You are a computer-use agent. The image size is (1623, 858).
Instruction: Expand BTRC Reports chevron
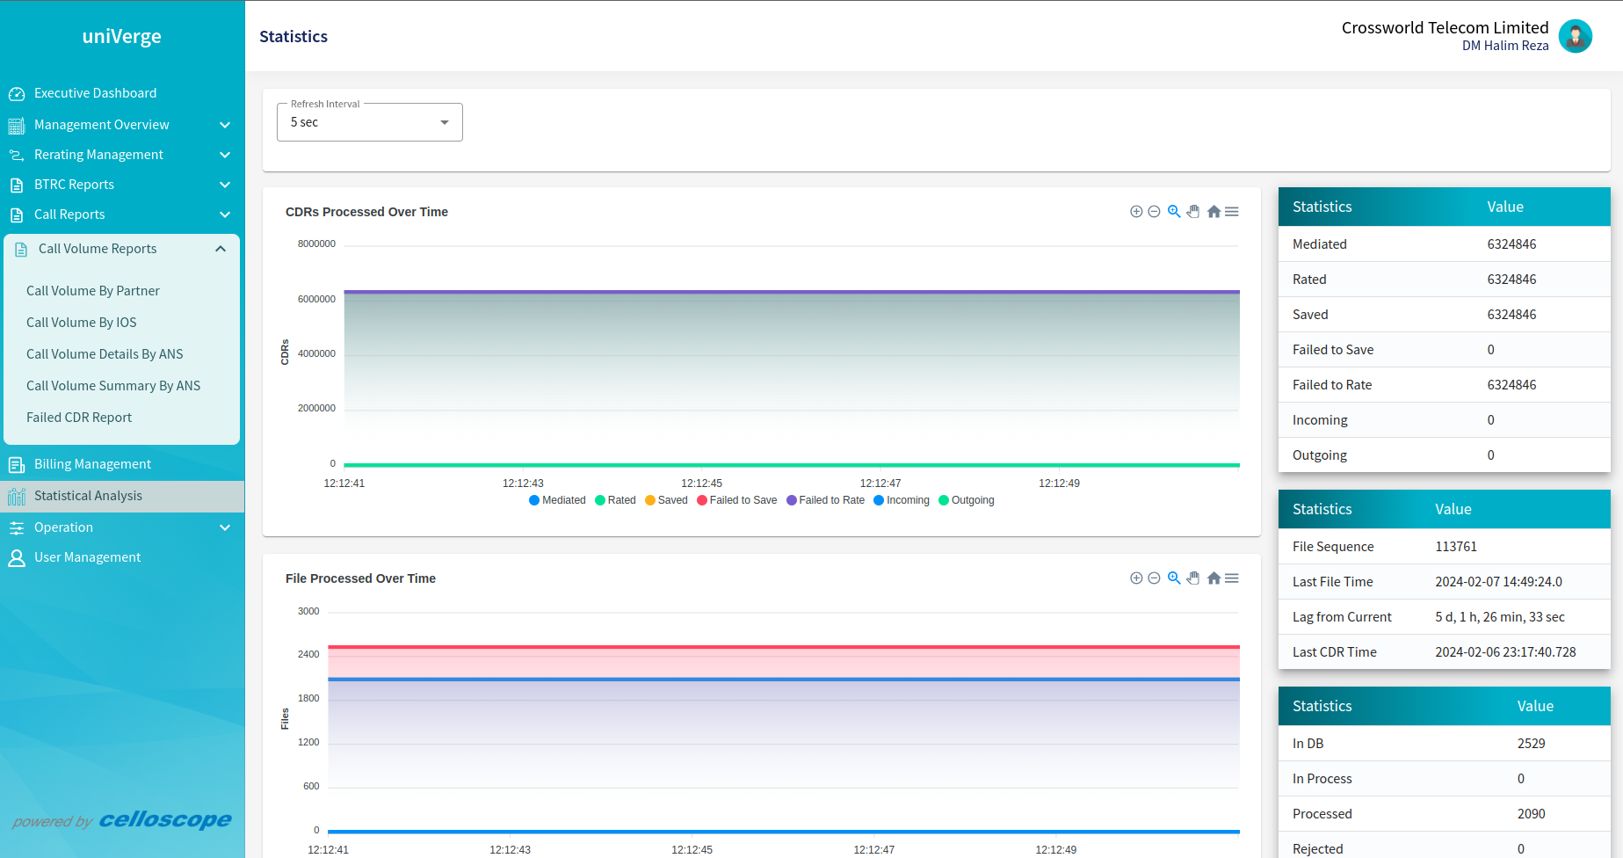coord(225,185)
